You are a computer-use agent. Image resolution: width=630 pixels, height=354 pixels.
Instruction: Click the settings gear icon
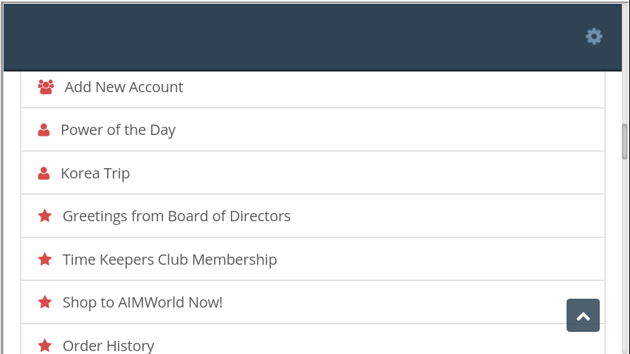pos(594,36)
